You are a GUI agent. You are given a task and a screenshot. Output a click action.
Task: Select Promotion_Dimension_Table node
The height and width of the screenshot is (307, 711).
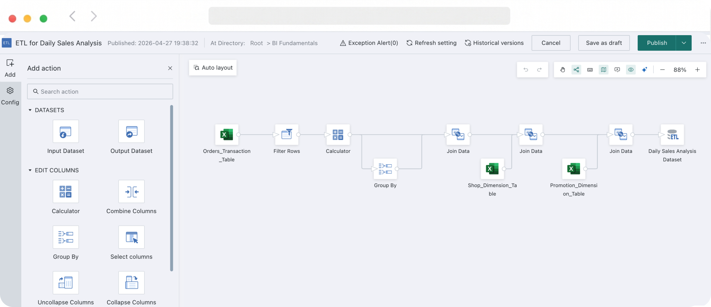click(574, 169)
